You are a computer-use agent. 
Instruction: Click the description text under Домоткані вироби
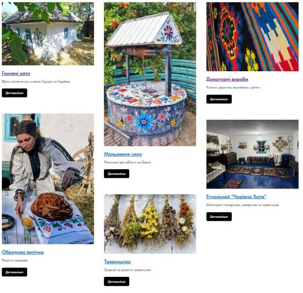233,87
